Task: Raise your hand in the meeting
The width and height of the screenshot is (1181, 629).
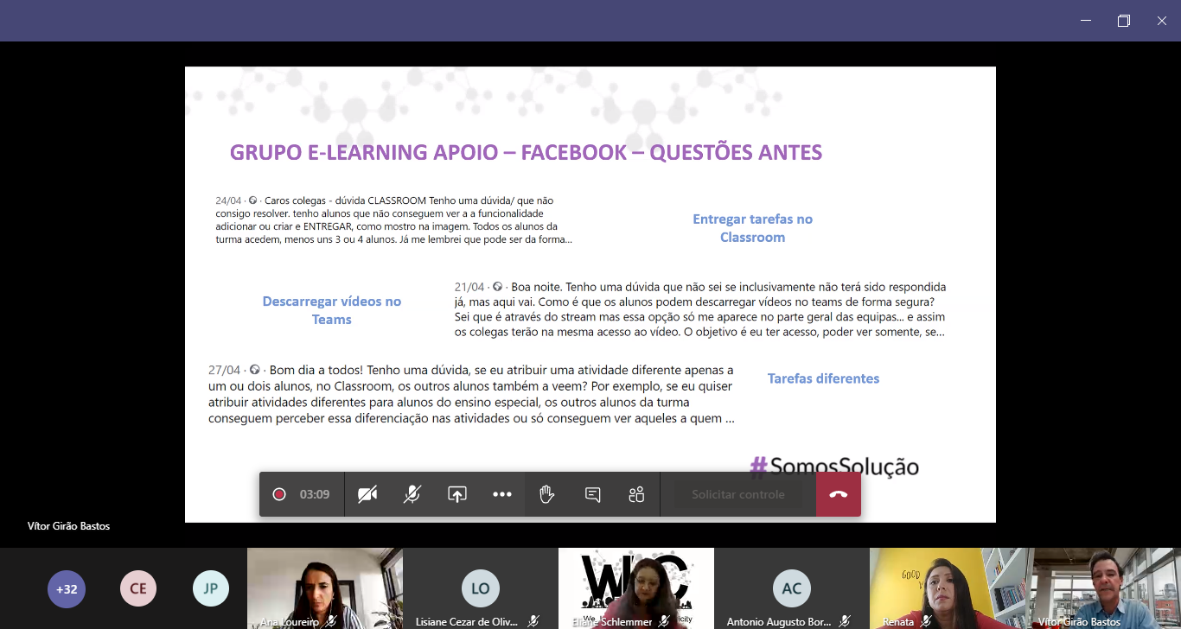Action: click(547, 494)
